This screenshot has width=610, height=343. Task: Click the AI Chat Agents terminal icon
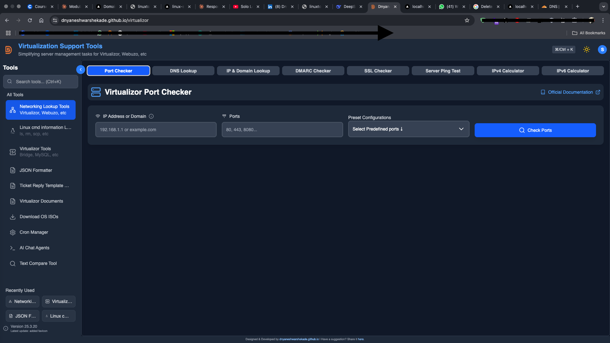pyautogui.click(x=13, y=248)
